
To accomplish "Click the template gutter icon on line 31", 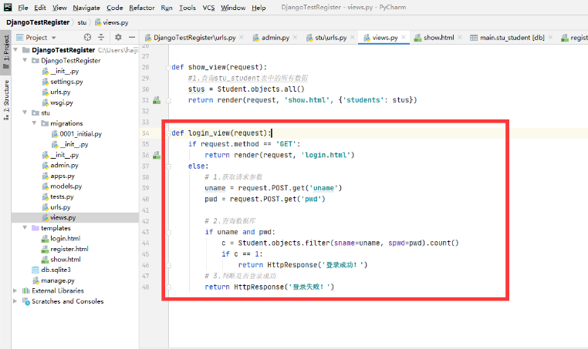I will 156,100.
